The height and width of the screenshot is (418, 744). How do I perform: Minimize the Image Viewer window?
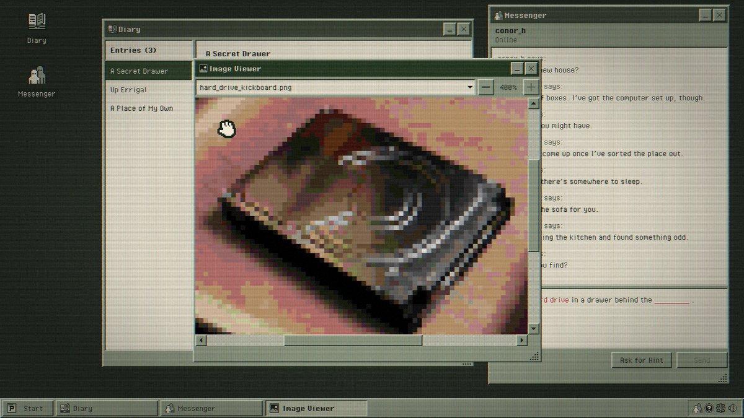click(x=517, y=69)
